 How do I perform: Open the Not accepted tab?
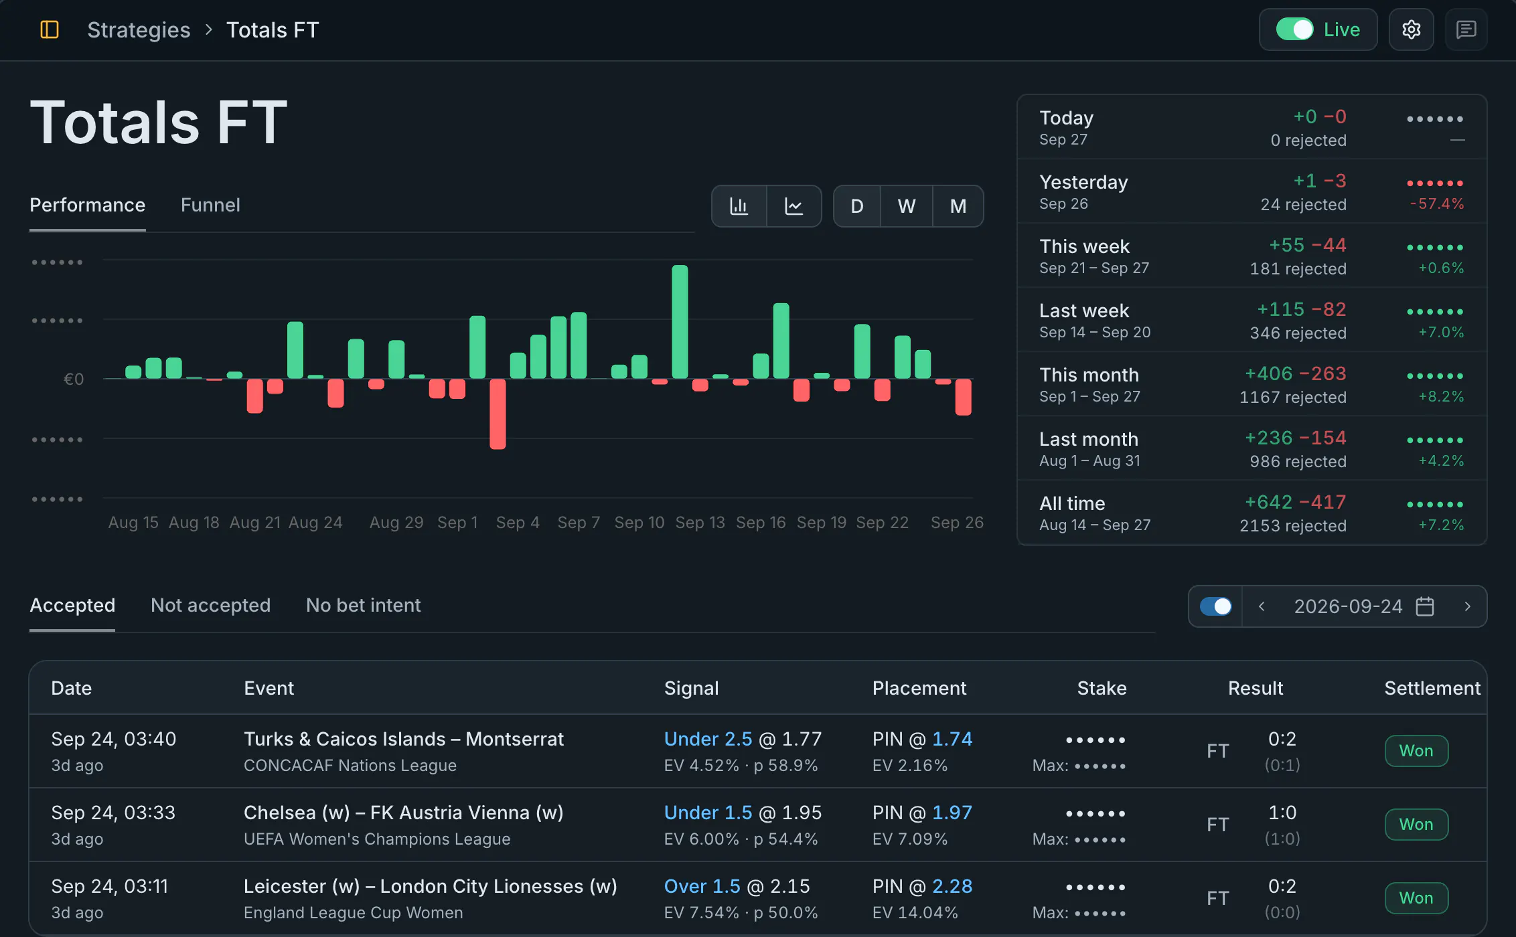click(x=210, y=605)
